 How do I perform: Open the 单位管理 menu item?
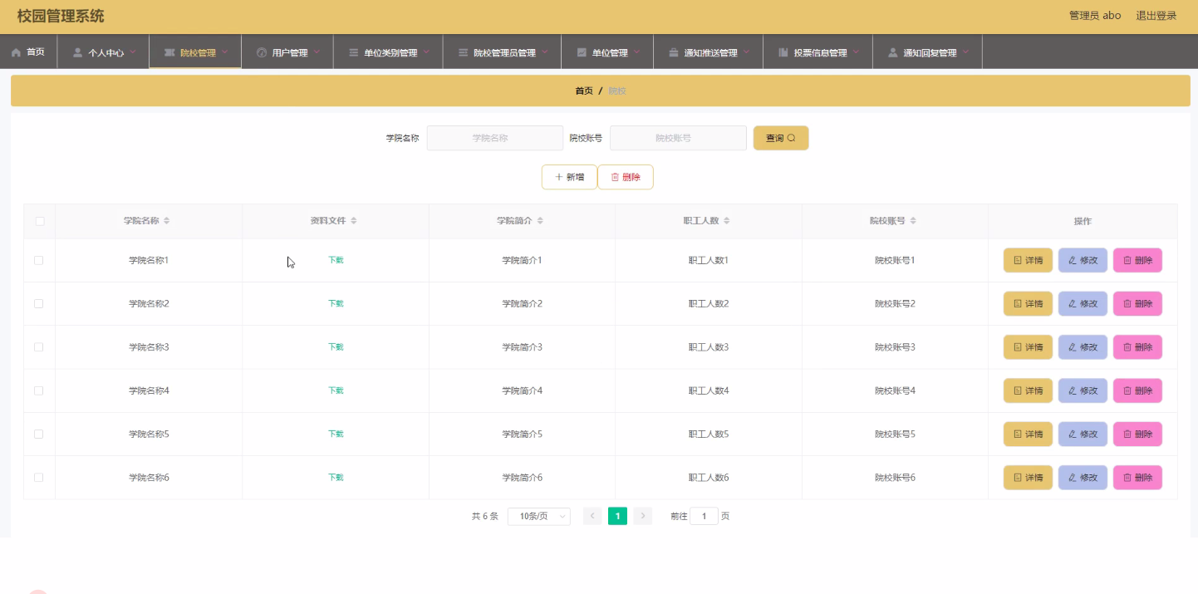tap(607, 52)
